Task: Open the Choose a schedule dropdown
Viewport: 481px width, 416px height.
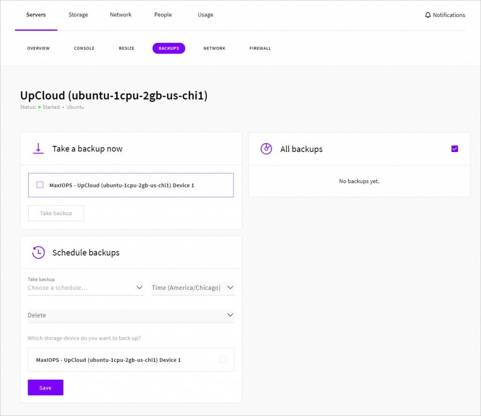Action: (x=85, y=288)
